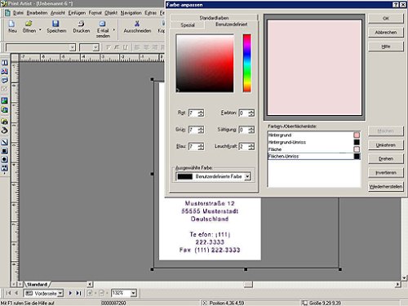
Task: Open the Bearbeiten menu
Action: pyautogui.click(x=37, y=13)
